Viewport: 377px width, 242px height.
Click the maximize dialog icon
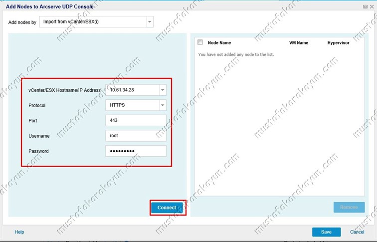pos(365,6)
